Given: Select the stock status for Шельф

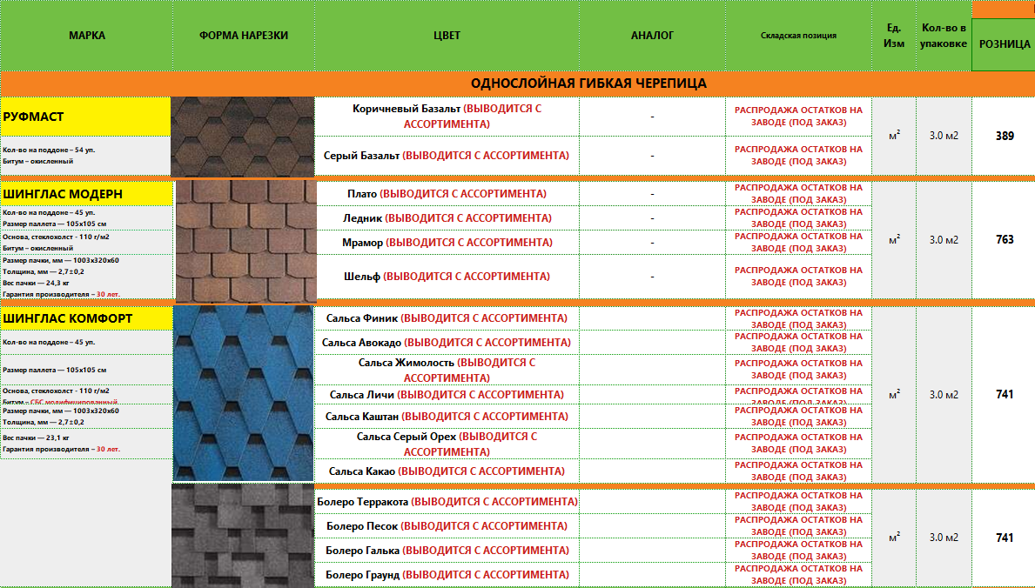Looking at the screenshot, I should (799, 277).
